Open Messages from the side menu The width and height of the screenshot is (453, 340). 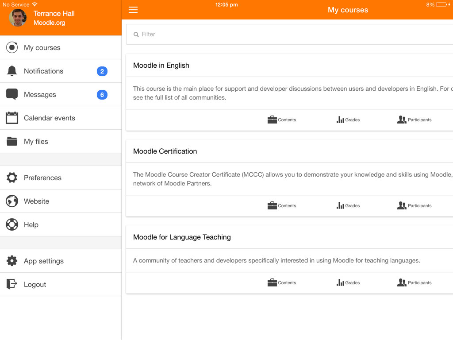pyautogui.click(x=61, y=94)
